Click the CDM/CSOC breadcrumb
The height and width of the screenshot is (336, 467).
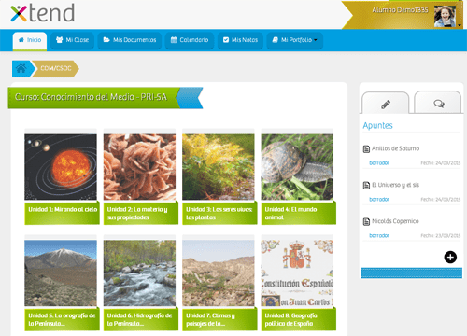click(x=56, y=68)
